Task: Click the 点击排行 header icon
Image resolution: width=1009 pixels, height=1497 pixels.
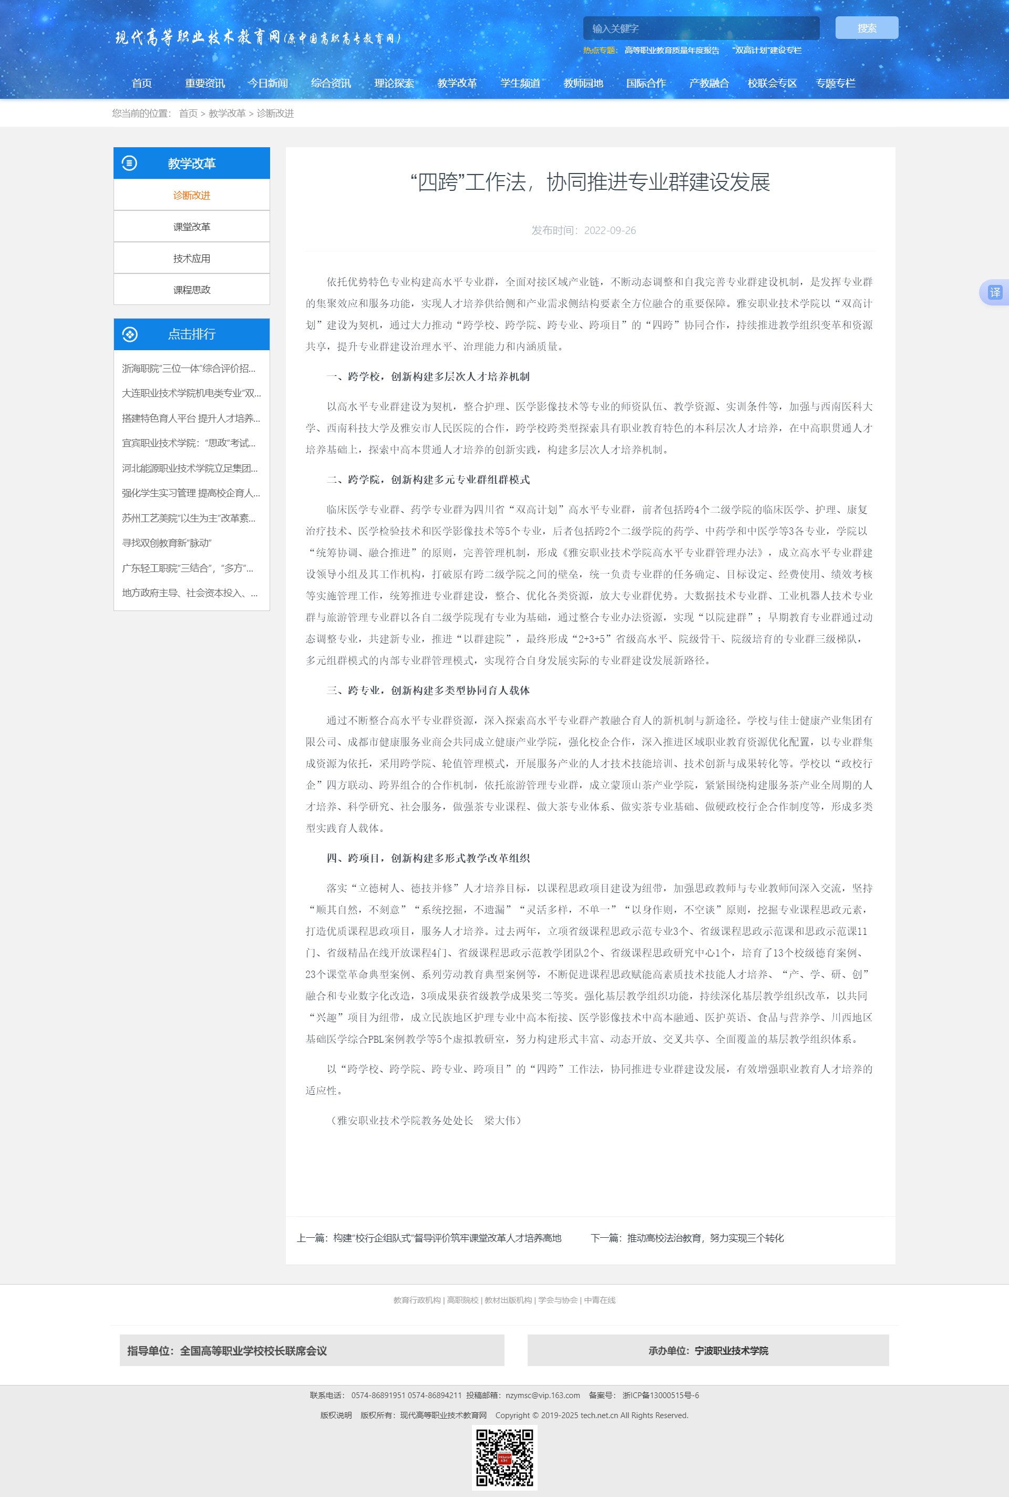Action: (129, 334)
